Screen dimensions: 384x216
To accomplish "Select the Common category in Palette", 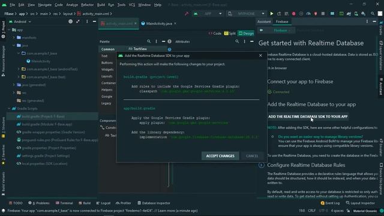I will pos(108,49).
